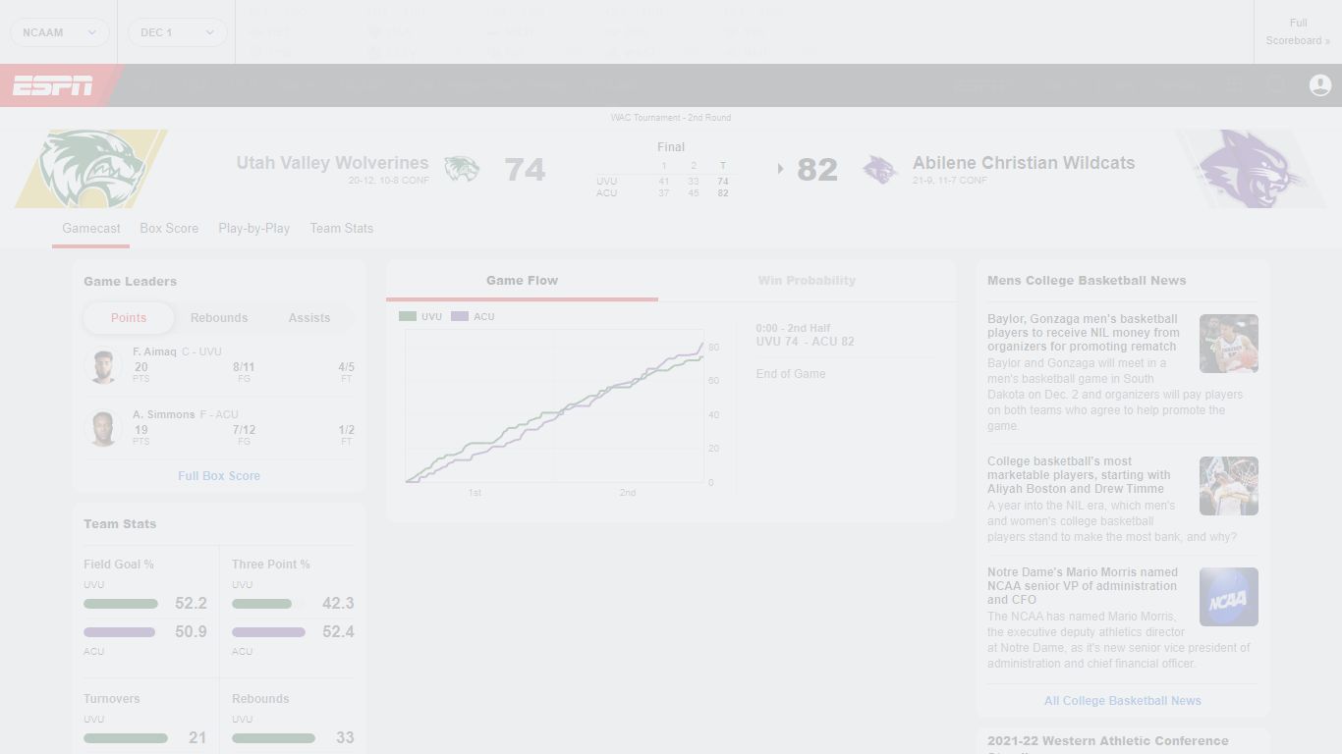Click UVU Field Goal % bar
The width and height of the screenshot is (1342, 754).
click(121, 604)
